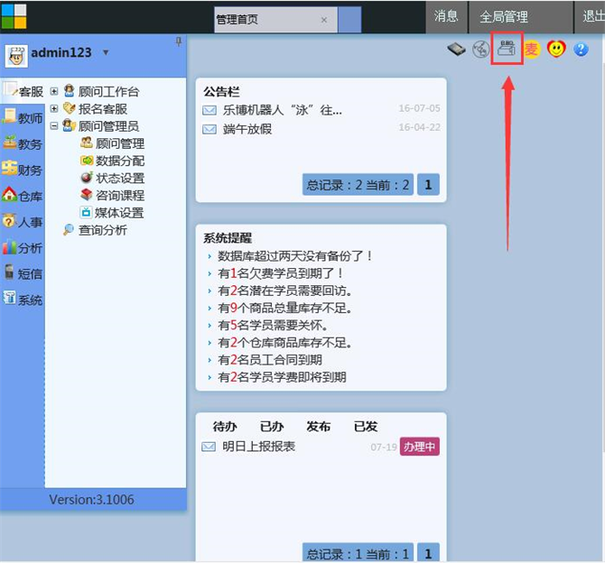Image resolution: width=605 pixels, height=563 pixels.
Task: Open help via the blue question mark icon
Action: coord(581,50)
